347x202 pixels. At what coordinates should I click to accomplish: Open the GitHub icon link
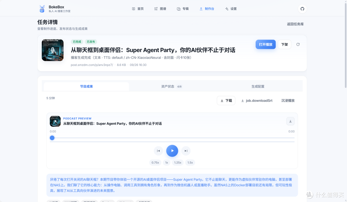(302, 9)
